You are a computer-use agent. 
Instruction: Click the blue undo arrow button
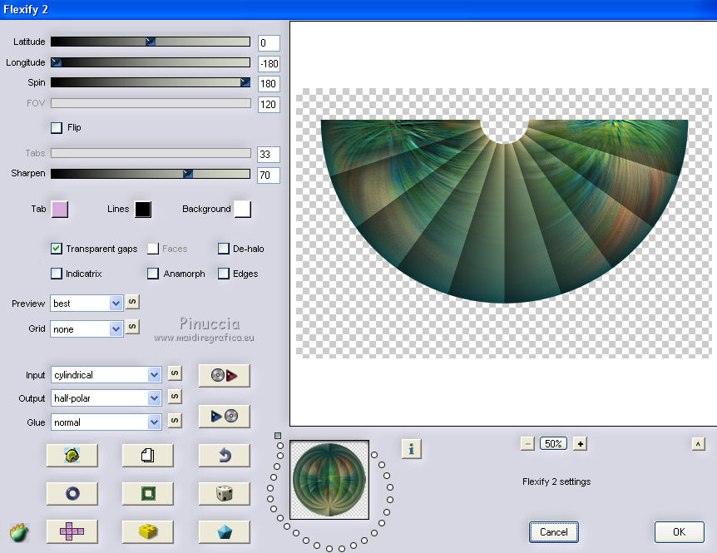224,455
